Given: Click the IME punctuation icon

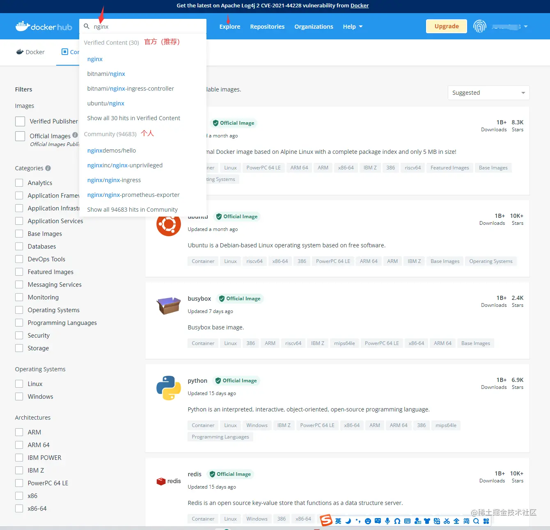Looking at the screenshot, I should point(358,521).
